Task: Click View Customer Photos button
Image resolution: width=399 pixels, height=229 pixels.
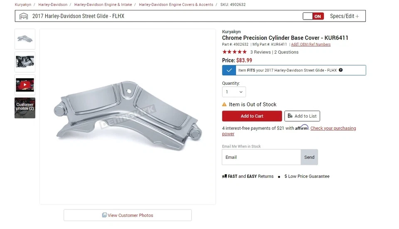Action: [128, 215]
